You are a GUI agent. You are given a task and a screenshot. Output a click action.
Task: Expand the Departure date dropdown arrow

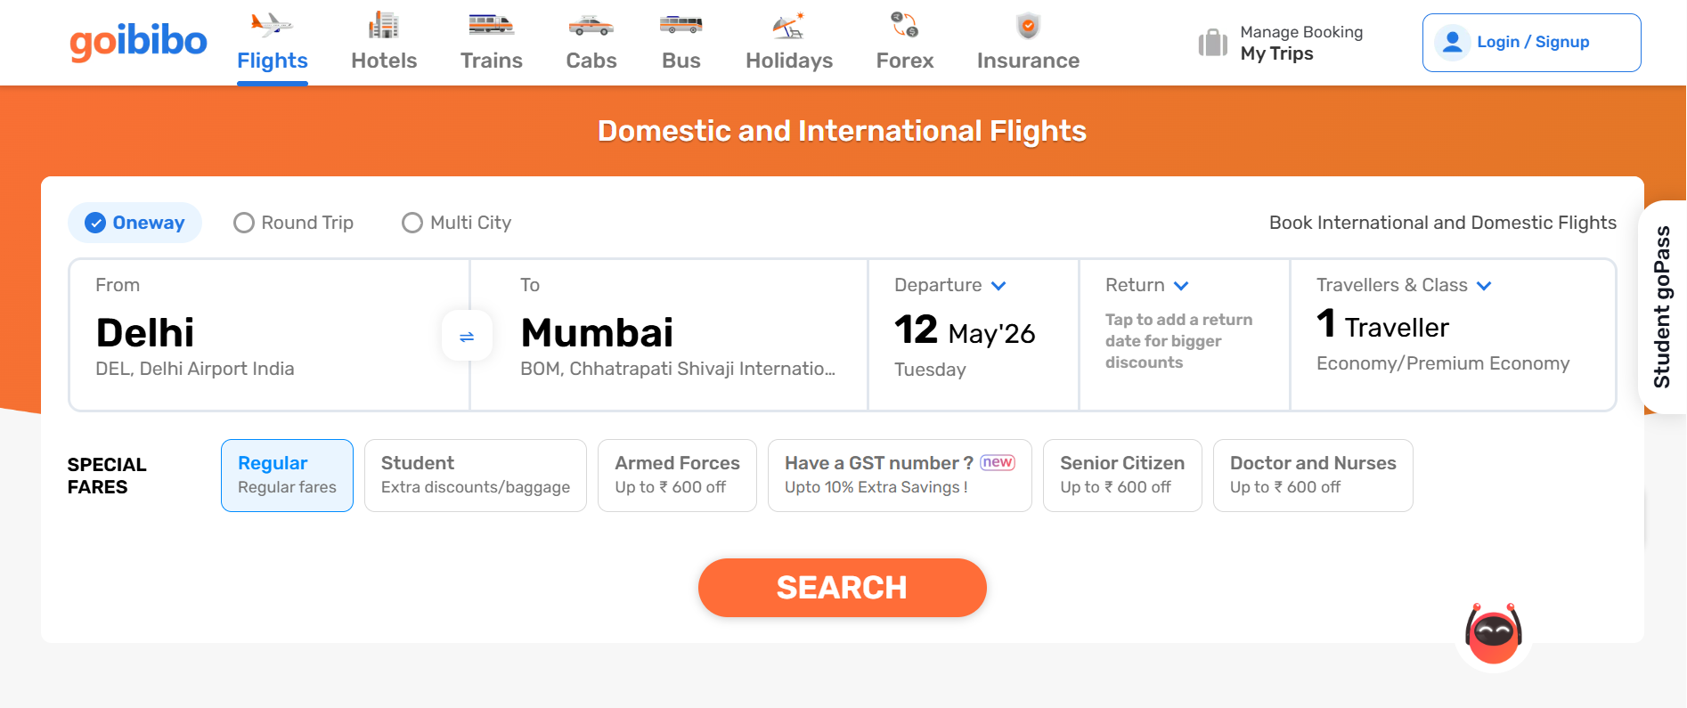click(998, 286)
